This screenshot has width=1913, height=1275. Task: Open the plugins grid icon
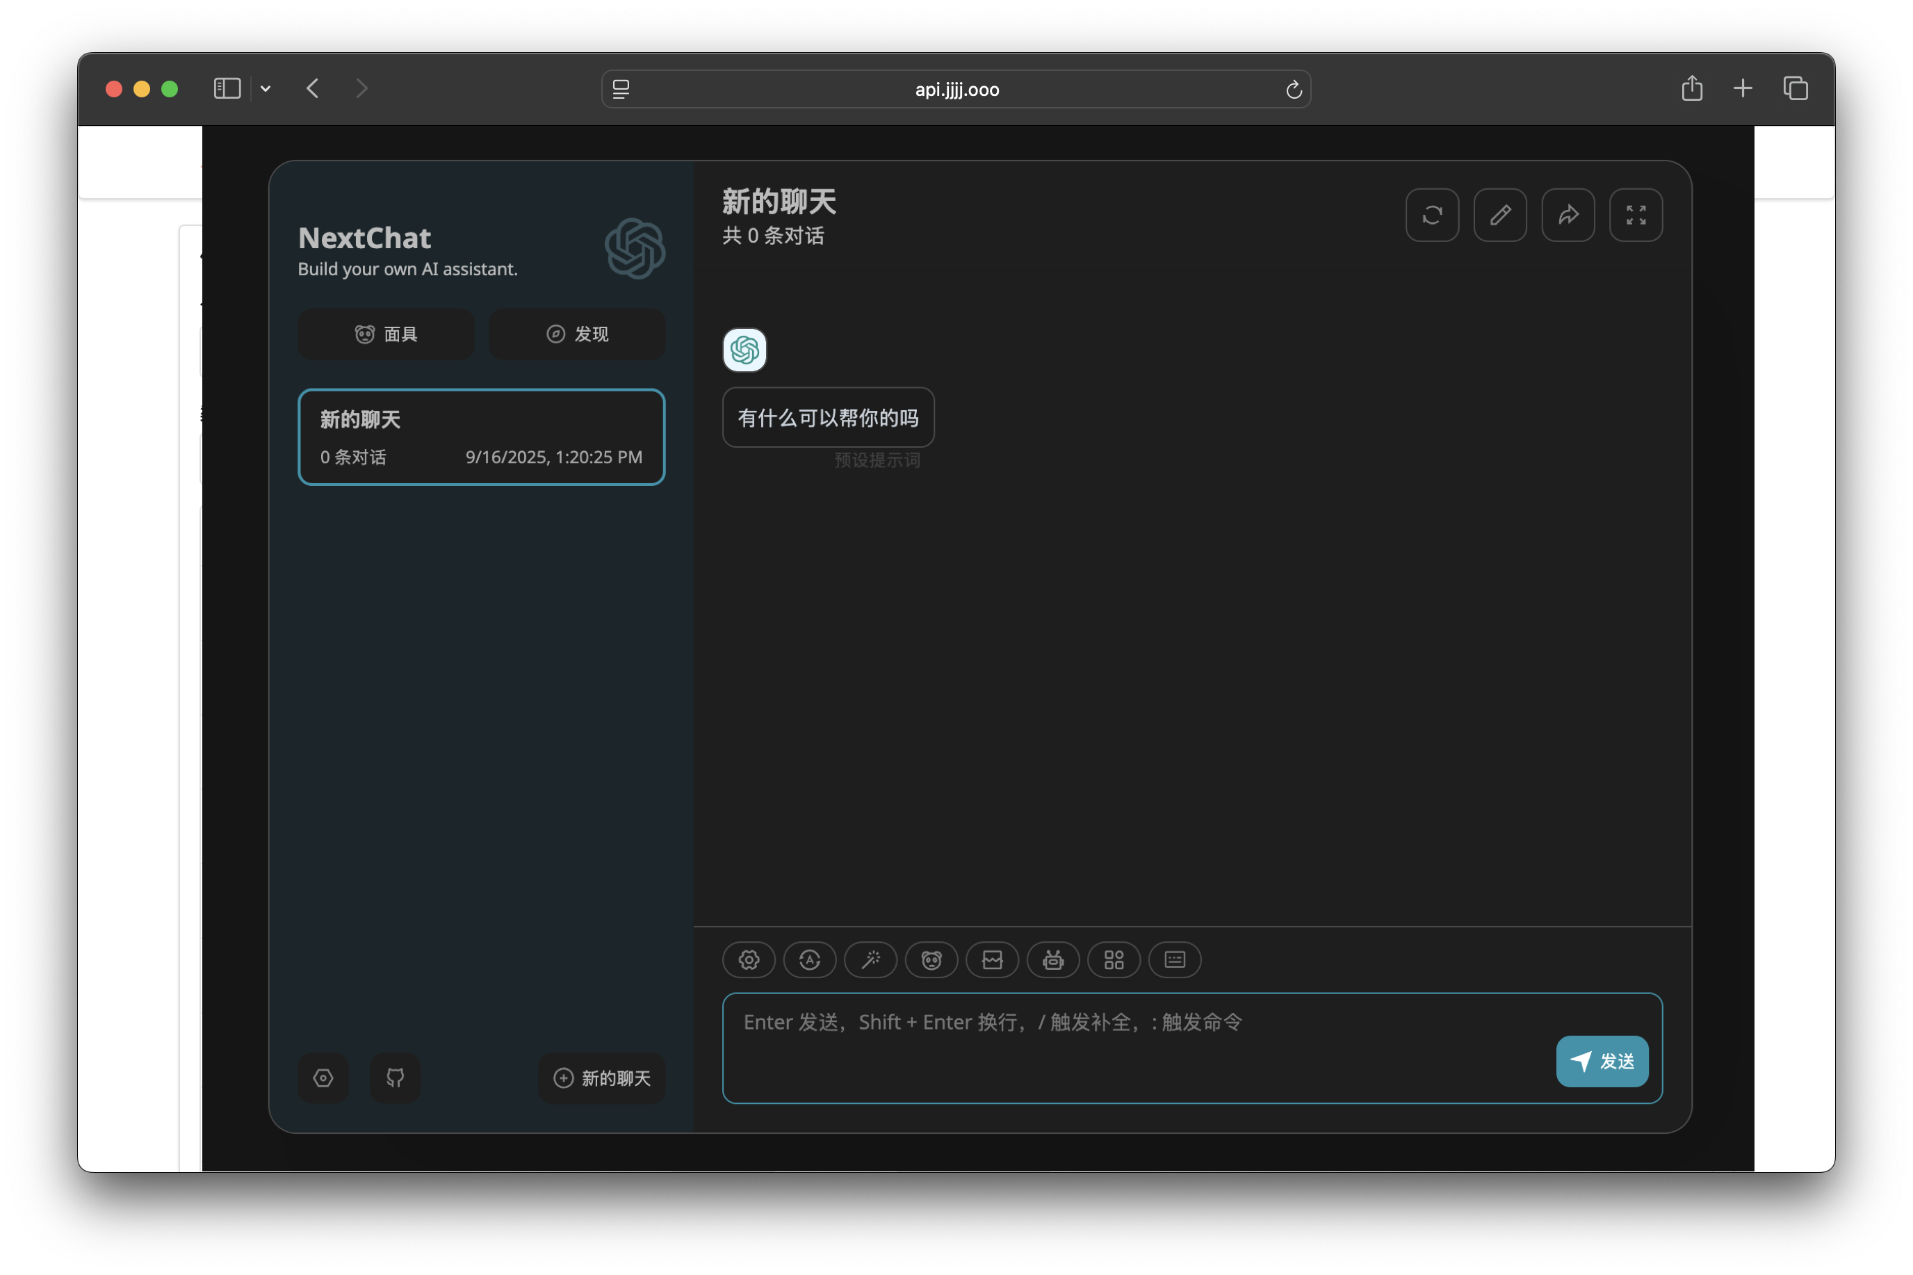1114,959
